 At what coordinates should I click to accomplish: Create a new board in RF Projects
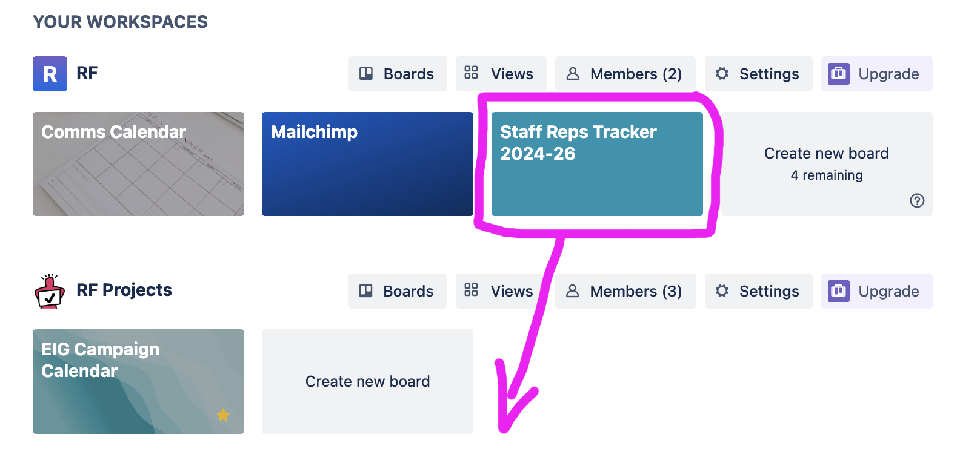click(x=367, y=381)
